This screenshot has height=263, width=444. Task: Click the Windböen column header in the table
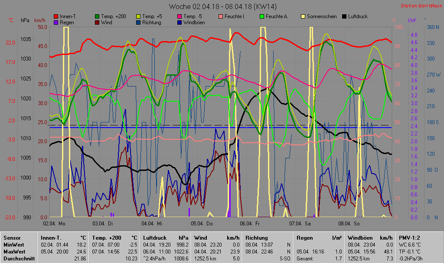click(360, 237)
